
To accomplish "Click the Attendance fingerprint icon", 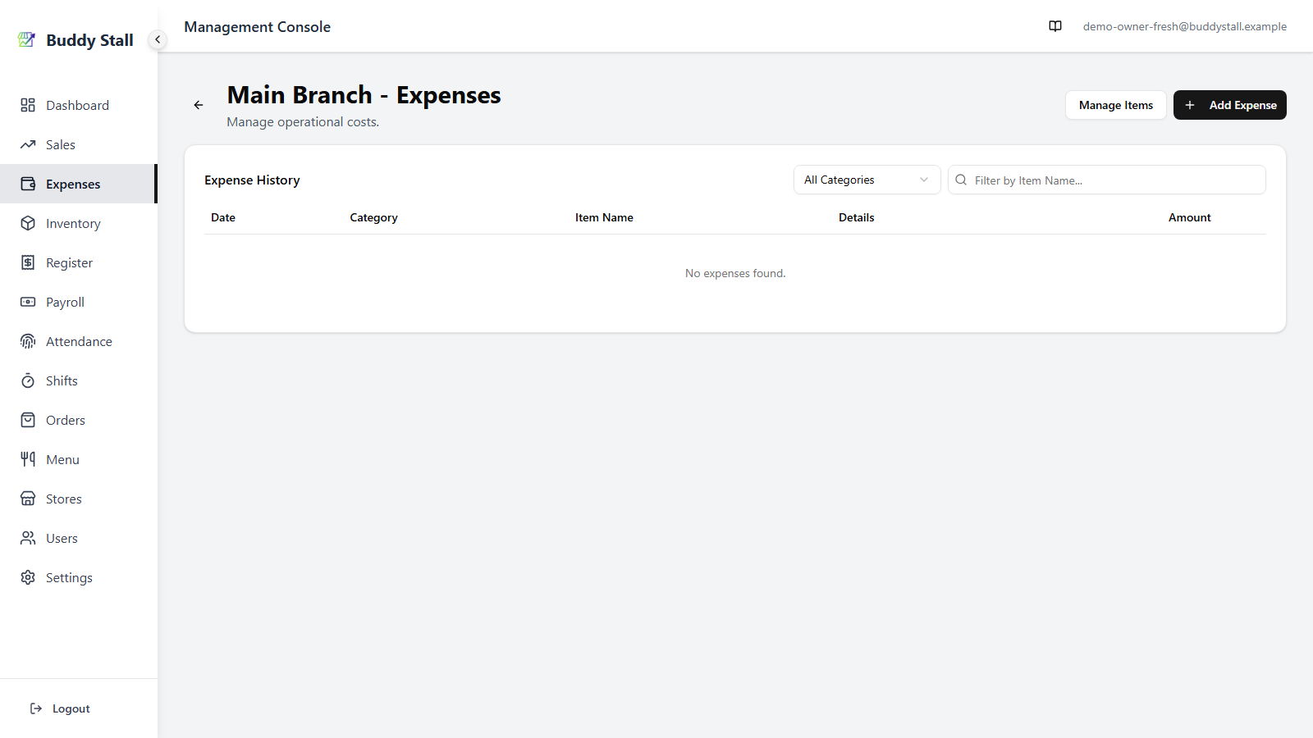I will [28, 341].
